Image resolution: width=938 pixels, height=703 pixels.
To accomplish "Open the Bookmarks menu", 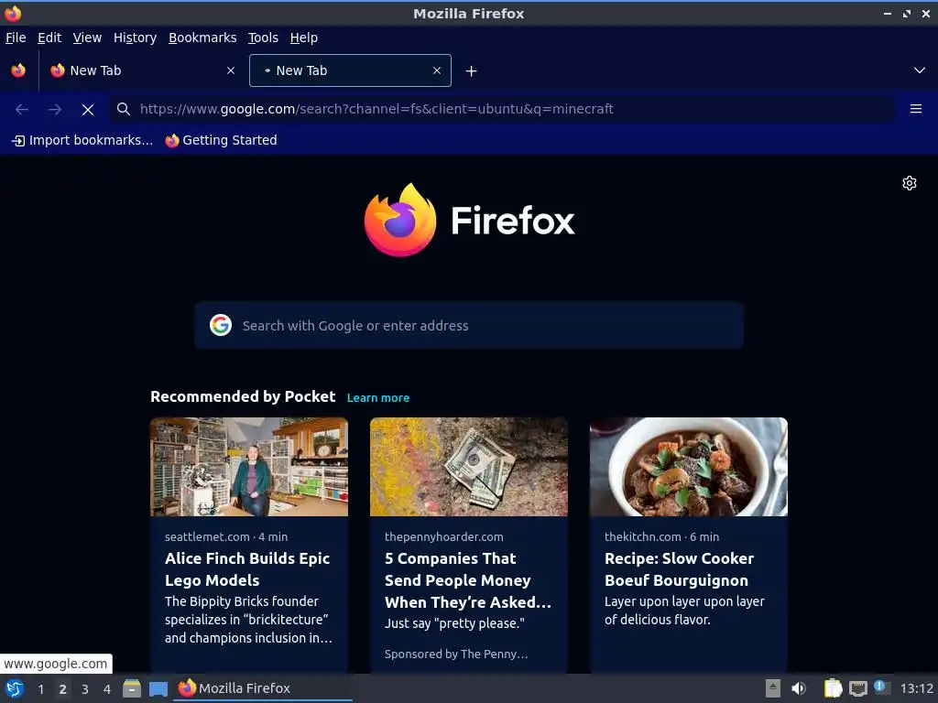I will (x=202, y=38).
